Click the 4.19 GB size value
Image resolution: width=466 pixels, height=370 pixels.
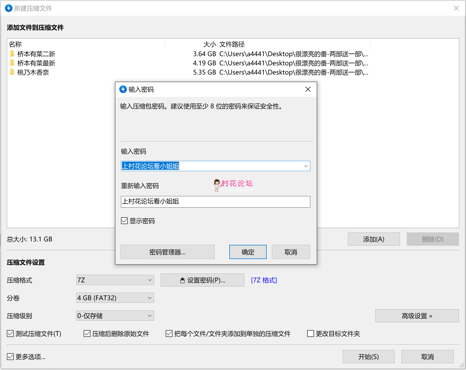(x=204, y=63)
